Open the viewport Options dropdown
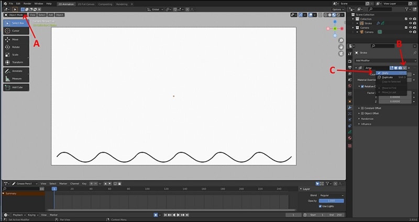Viewport: 419px width, 222px height. coord(338,9)
